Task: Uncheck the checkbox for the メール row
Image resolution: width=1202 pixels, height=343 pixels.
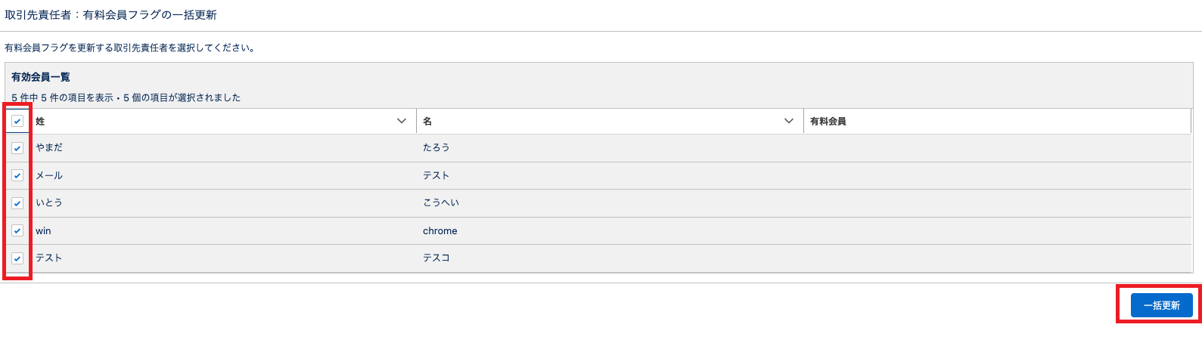Action: (x=17, y=175)
